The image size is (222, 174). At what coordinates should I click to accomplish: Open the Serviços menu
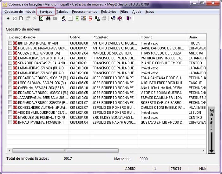tap(46, 12)
